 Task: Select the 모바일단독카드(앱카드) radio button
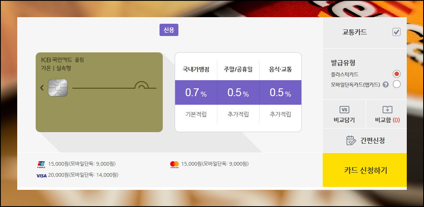(x=397, y=84)
